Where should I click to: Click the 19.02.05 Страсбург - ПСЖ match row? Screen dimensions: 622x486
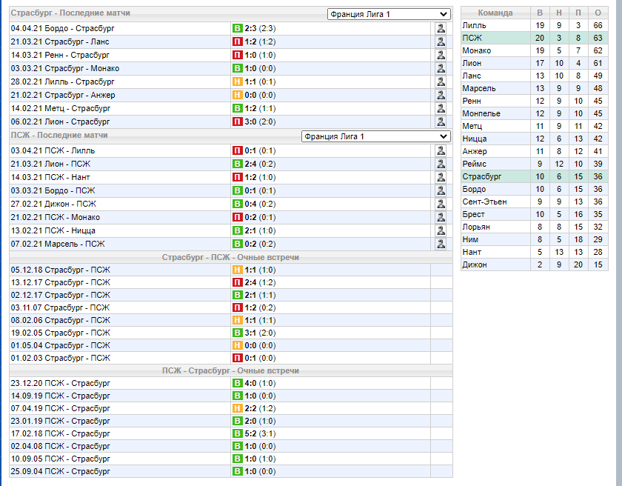coord(231,333)
